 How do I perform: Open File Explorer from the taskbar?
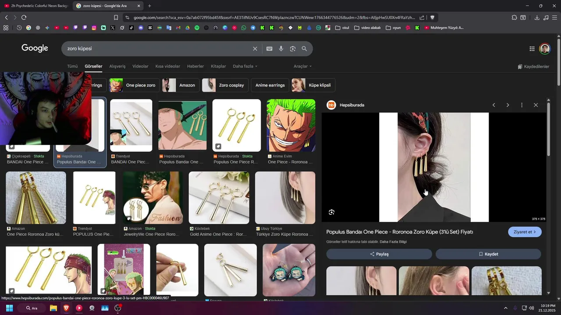click(x=53, y=308)
